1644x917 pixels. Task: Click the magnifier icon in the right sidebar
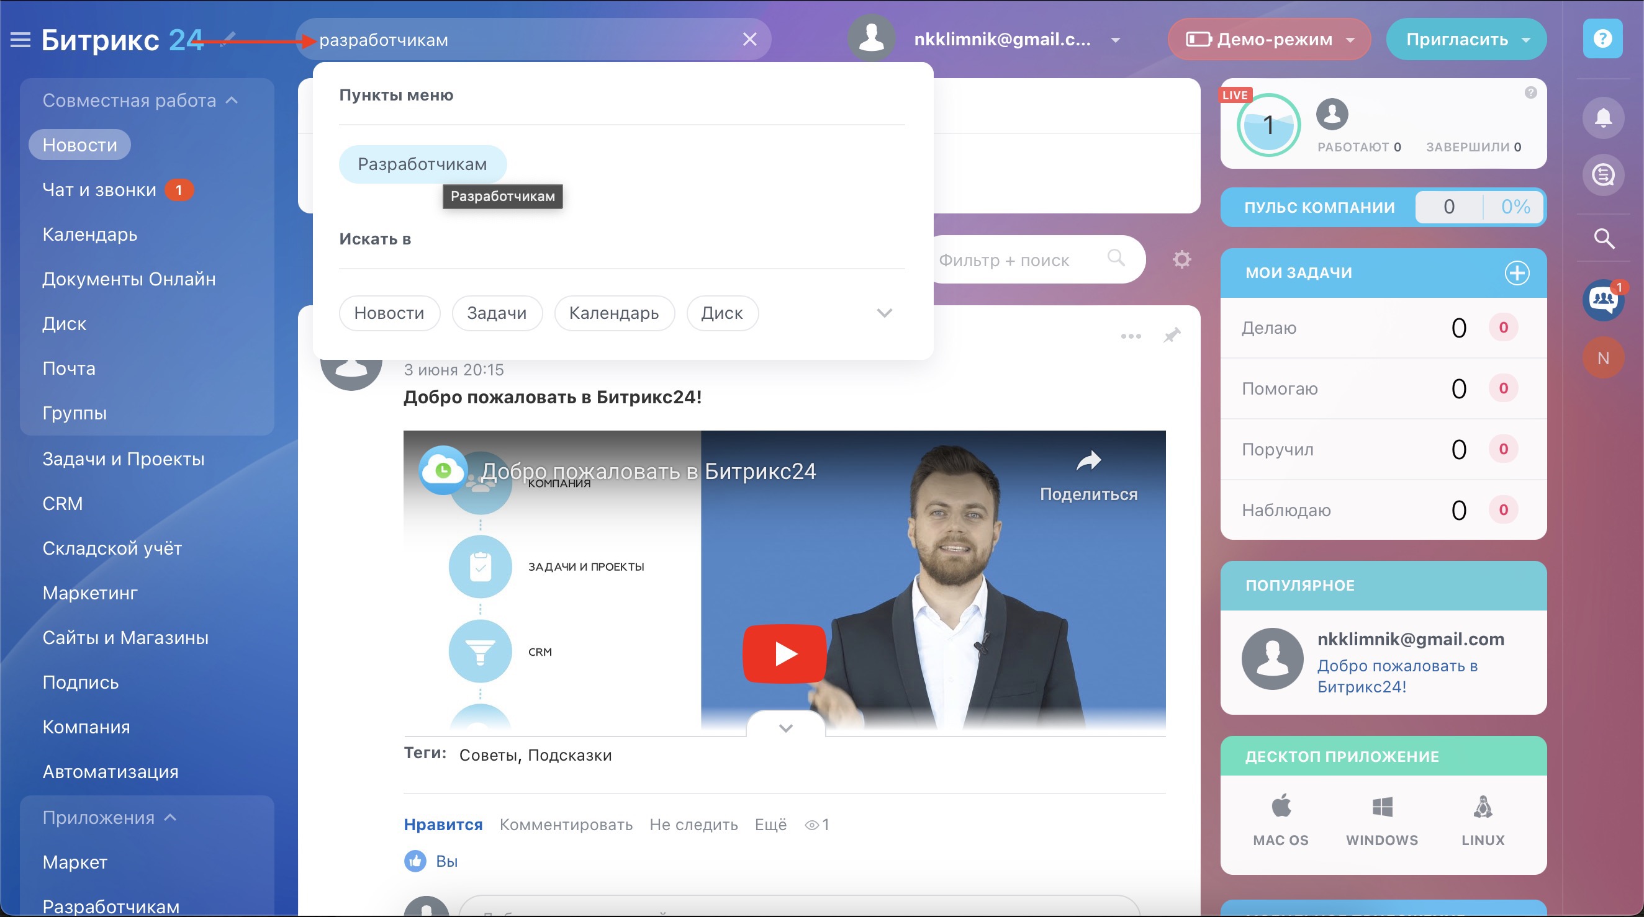[1604, 238]
